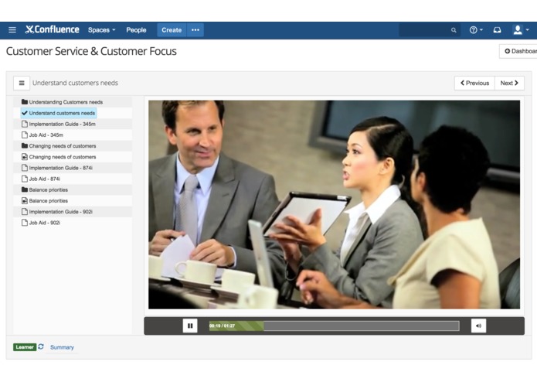This screenshot has height=382, width=537.
Task: Seek within the video progress bar
Action: 335,326
